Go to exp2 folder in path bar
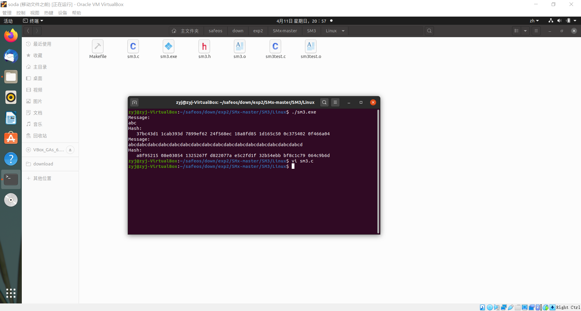 click(258, 31)
